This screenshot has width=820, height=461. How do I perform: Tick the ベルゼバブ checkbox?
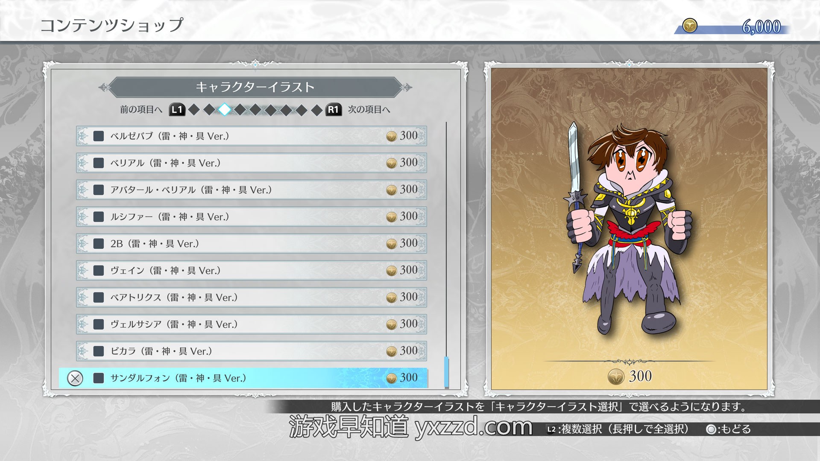(x=99, y=136)
